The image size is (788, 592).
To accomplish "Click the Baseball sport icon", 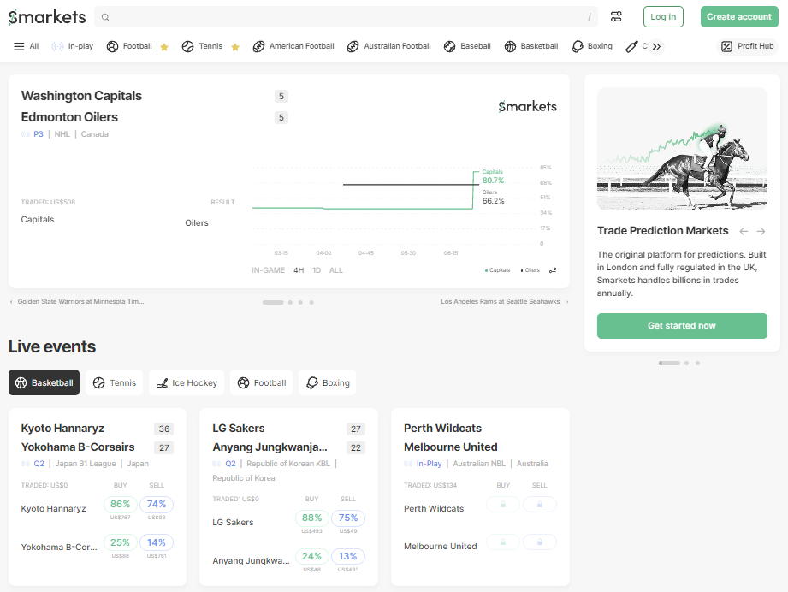I will pyautogui.click(x=447, y=45).
